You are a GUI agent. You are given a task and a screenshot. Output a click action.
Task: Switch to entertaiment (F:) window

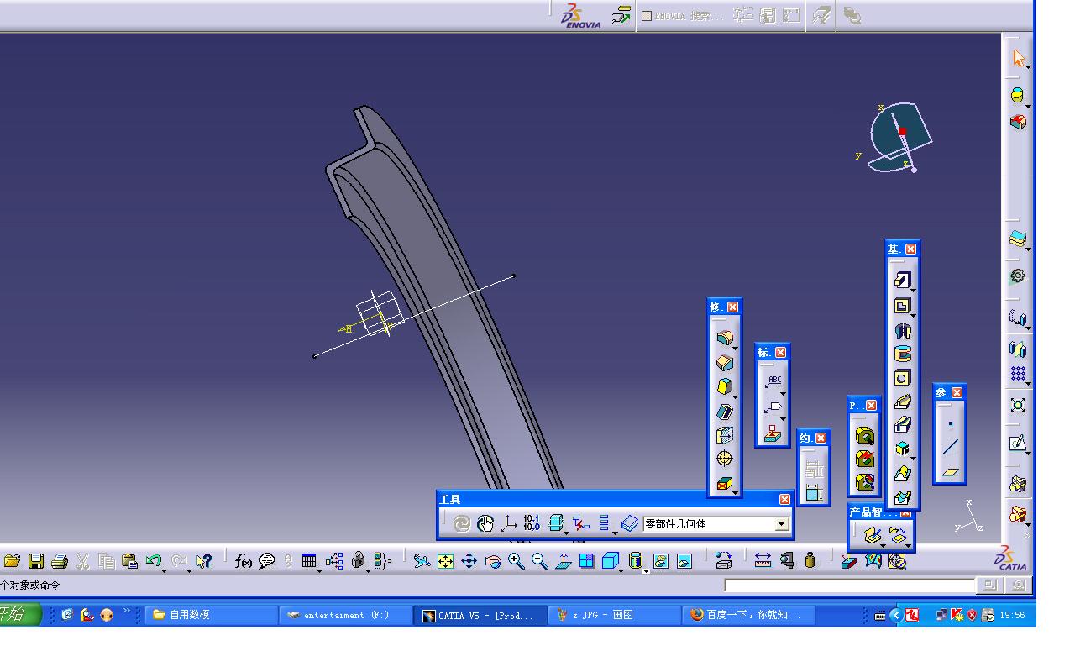(345, 615)
